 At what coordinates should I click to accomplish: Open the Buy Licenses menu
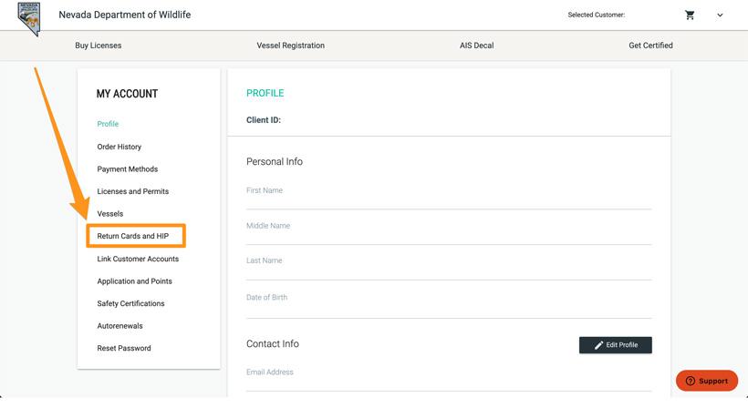(98, 46)
